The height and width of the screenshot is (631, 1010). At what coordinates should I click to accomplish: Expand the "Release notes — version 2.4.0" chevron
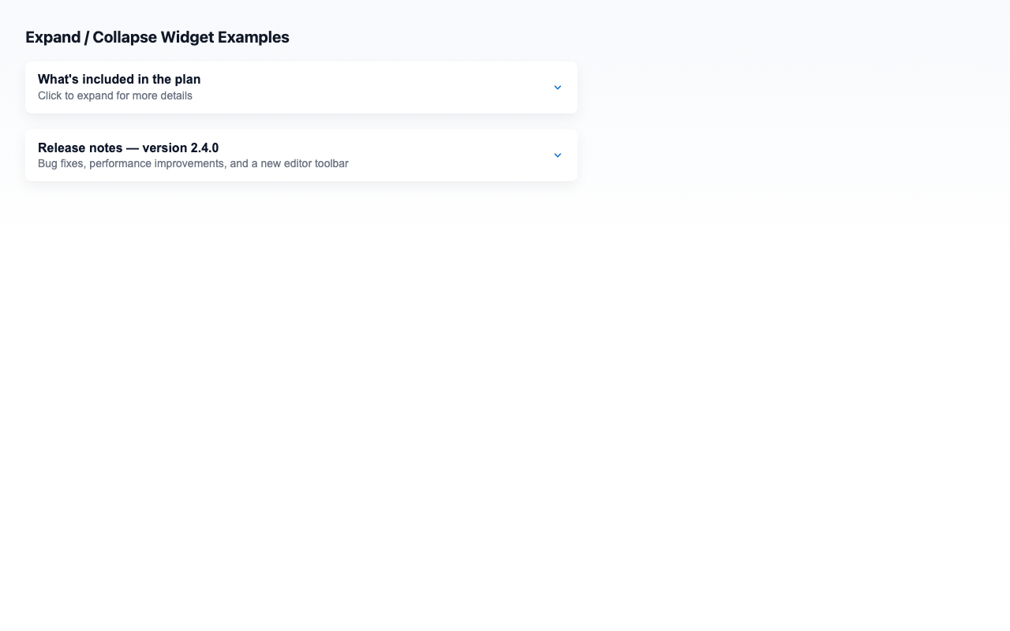(x=557, y=155)
